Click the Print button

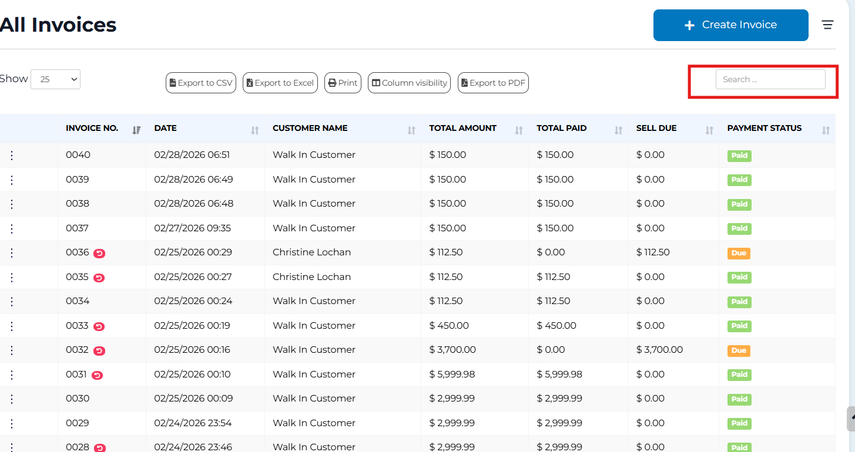pos(343,83)
